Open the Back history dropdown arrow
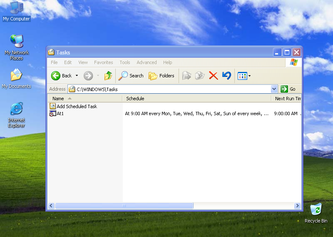 tap(77, 76)
